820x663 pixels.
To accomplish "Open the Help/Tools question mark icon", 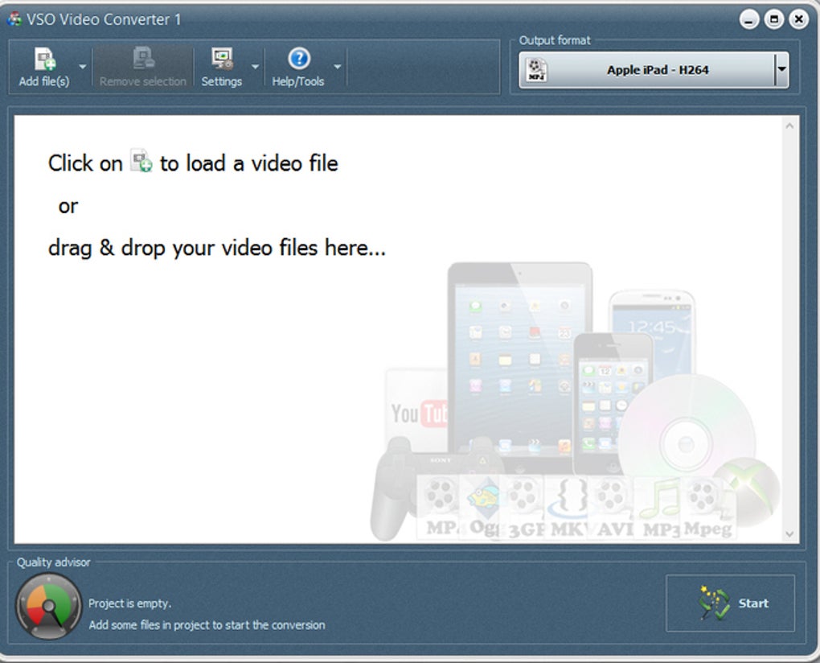I will [299, 59].
